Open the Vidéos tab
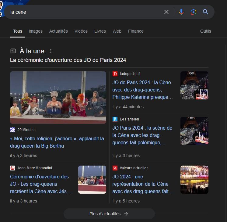 coord(81,31)
